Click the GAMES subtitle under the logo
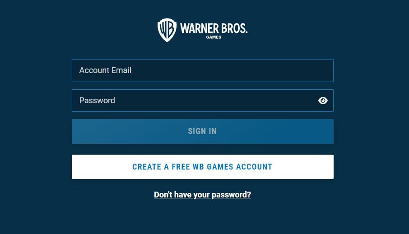The width and height of the screenshot is (409, 234). (x=214, y=37)
